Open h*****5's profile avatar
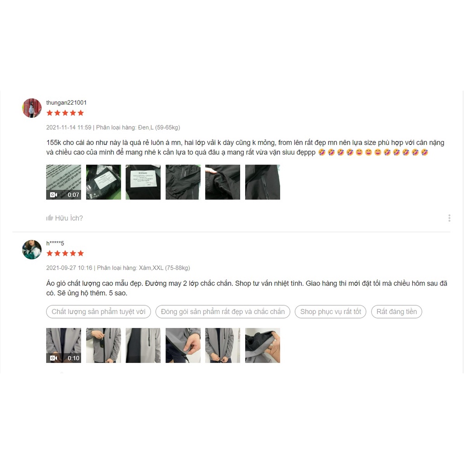 pyautogui.click(x=32, y=250)
